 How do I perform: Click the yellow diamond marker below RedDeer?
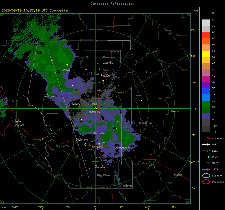click(x=103, y=81)
